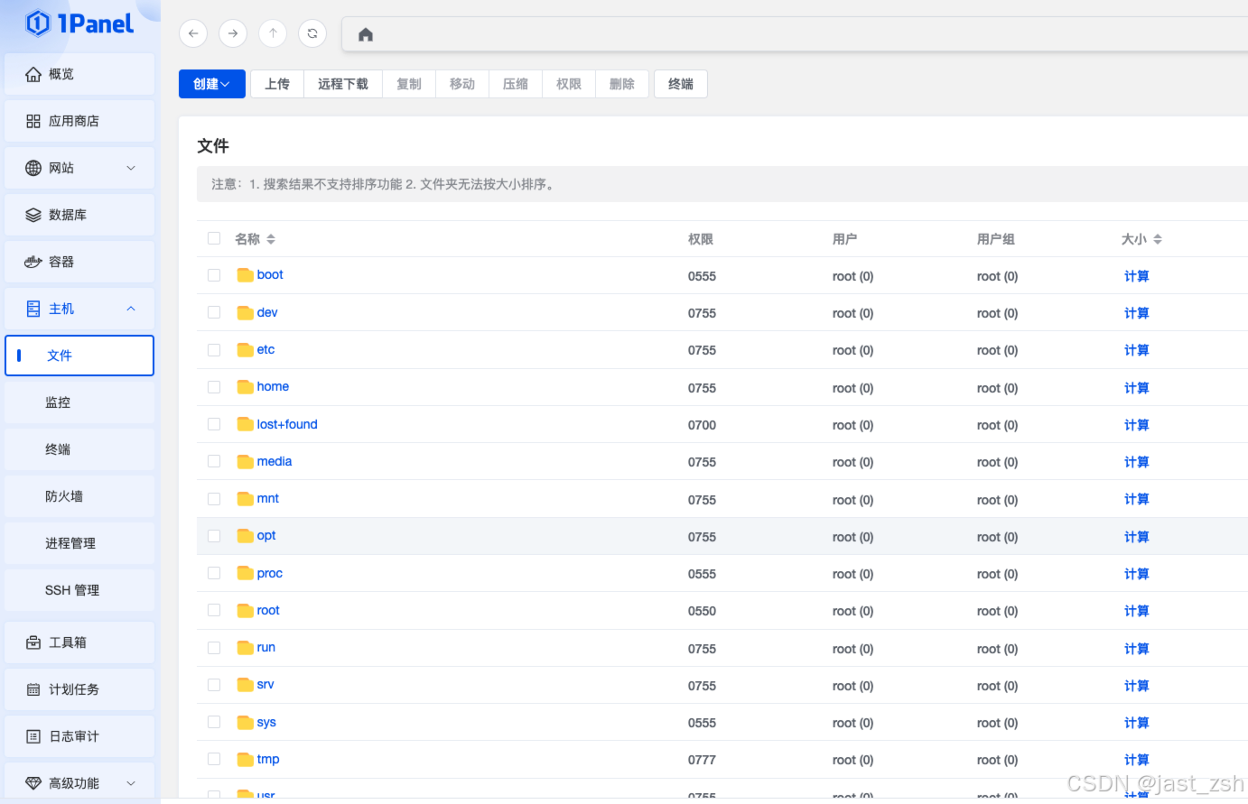Image resolution: width=1248 pixels, height=804 pixels.
Task: Open 应用商店 in the sidebar
Action: click(x=79, y=121)
